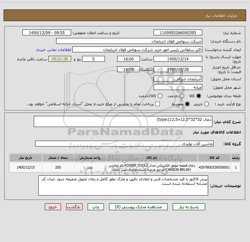Click the quantity cell 200

(x=58, y=167)
